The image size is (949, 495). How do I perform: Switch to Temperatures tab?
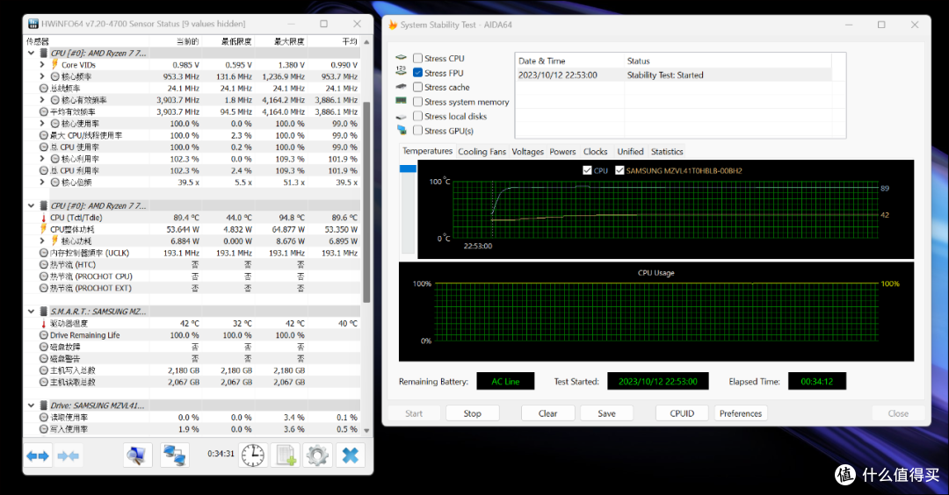(427, 151)
